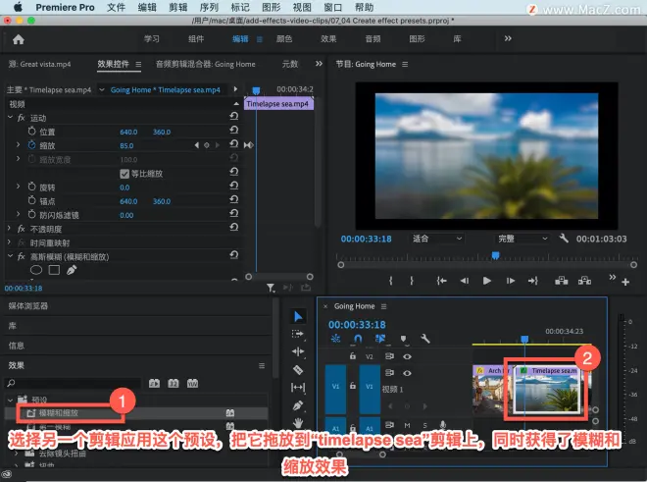Filter by accelerated effects badge

click(154, 383)
